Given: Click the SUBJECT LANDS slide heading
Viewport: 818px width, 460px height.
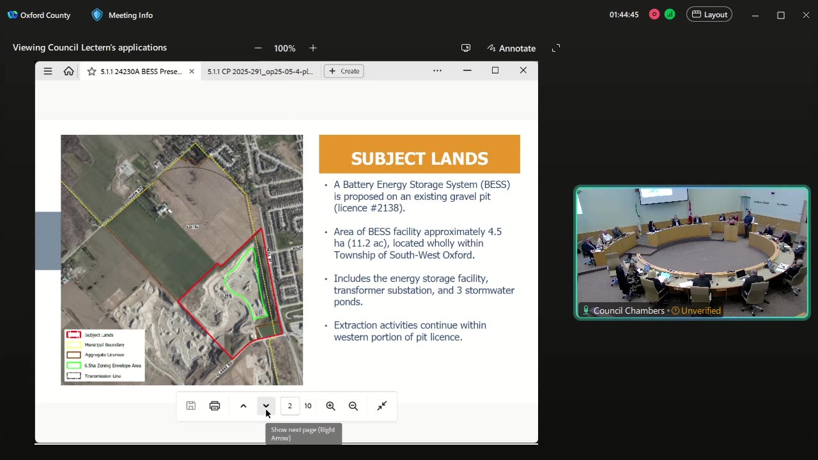Looking at the screenshot, I should (x=420, y=158).
